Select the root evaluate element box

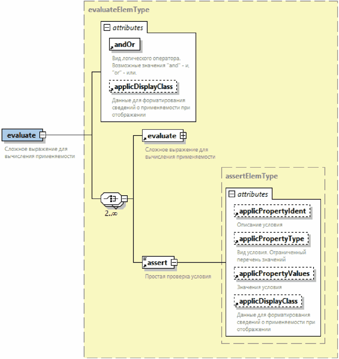point(21,135)
